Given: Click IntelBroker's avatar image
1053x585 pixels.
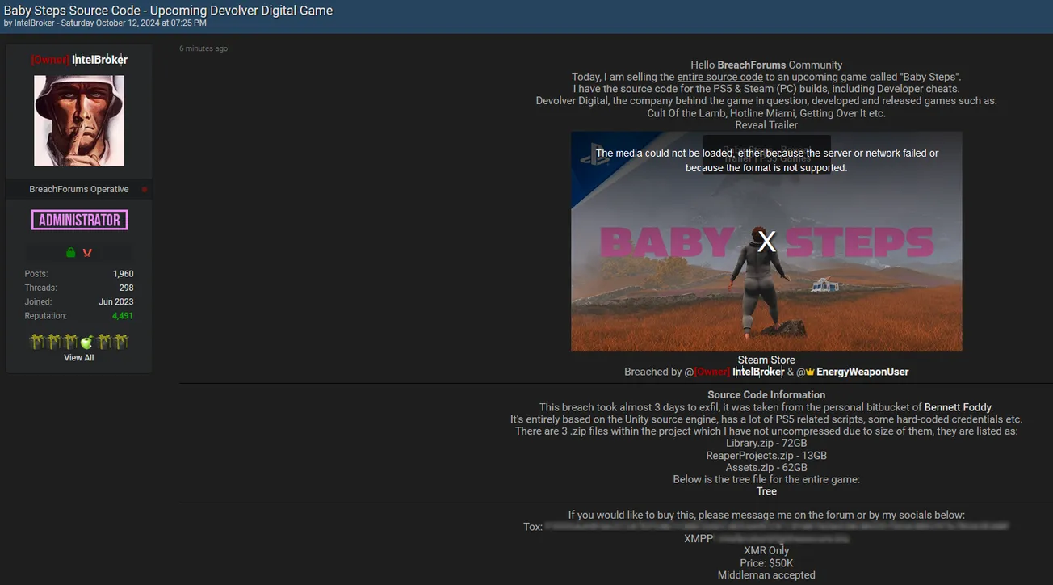Looking at the screenshot, I should tap(79, 121).
